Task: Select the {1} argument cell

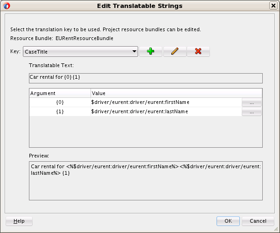Action: tap(60, 111)
